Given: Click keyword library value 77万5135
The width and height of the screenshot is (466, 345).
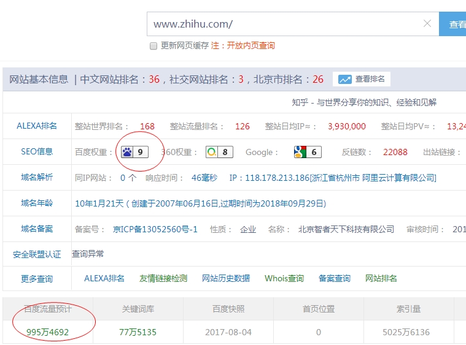Looking at the screenshot, I should point(138,332).
